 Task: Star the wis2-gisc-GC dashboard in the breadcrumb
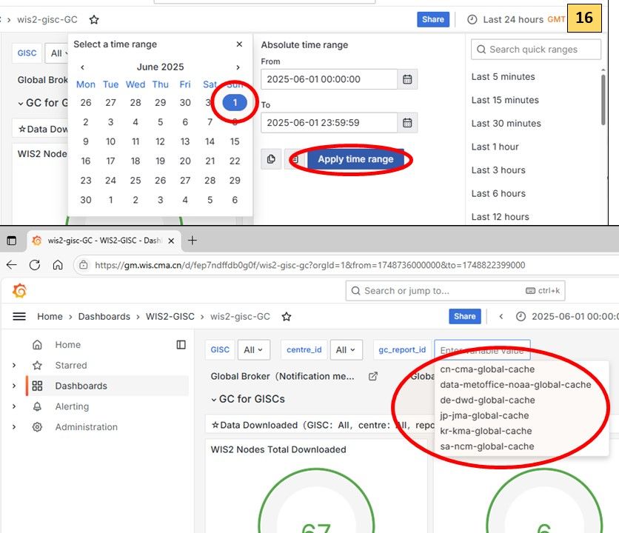point(287,316)
